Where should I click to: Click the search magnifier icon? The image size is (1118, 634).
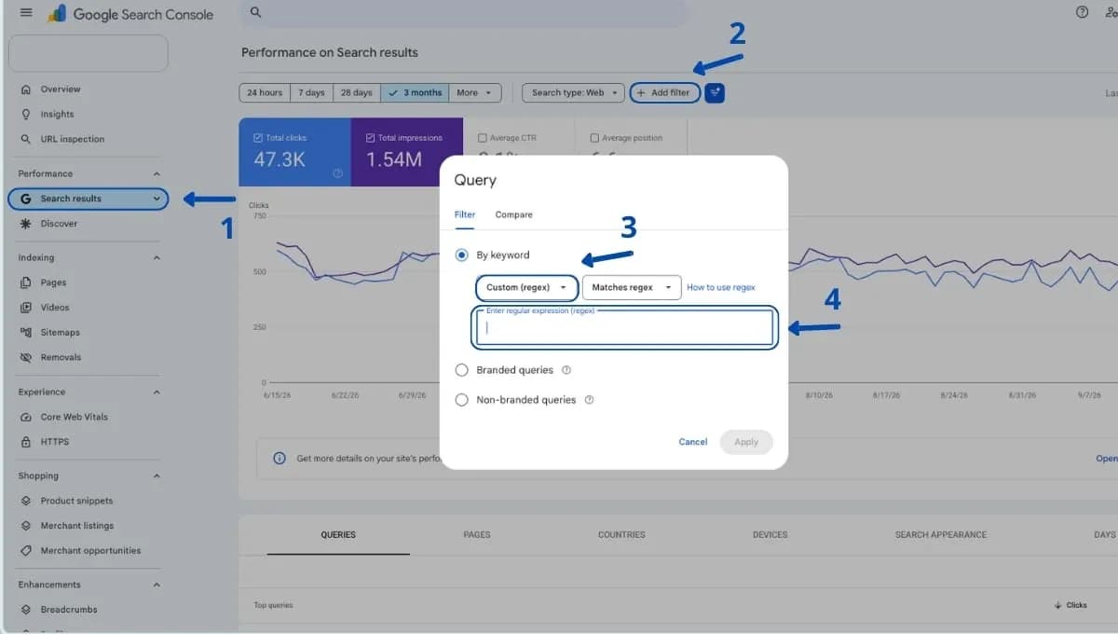click(255, 13)
